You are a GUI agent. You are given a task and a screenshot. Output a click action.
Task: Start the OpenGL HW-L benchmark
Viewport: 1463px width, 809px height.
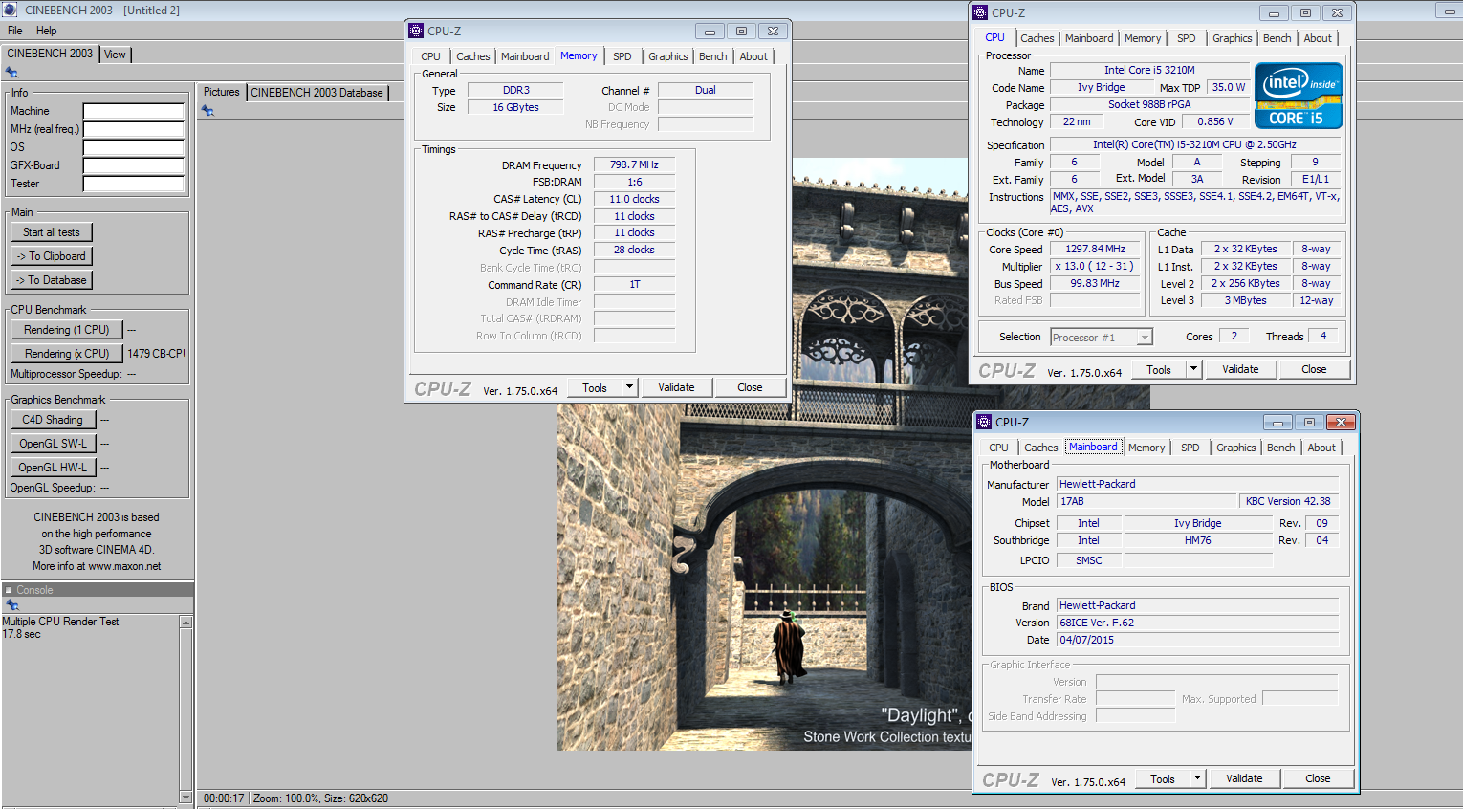click(53, 468)
